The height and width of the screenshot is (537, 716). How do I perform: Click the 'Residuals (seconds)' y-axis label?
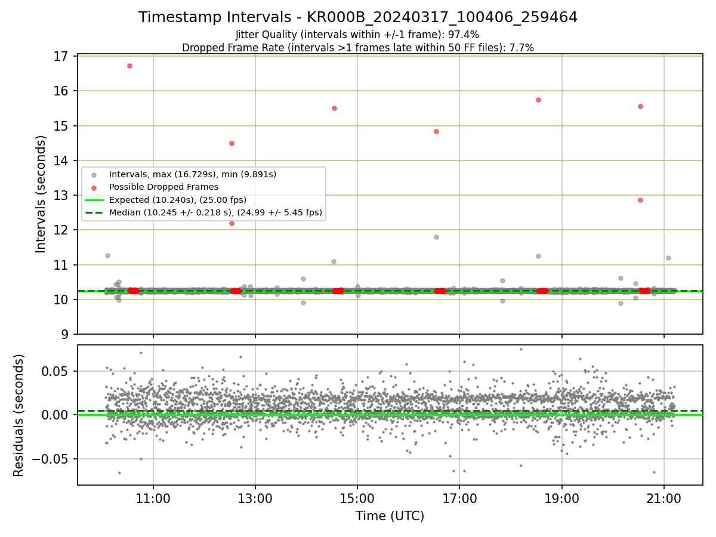[19, 415]
